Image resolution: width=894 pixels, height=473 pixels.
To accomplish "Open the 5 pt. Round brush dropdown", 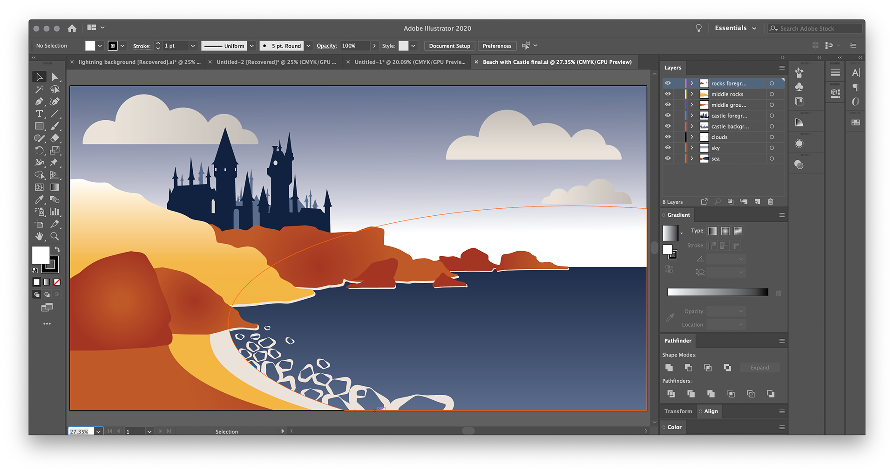I will [x=308, y=46].
